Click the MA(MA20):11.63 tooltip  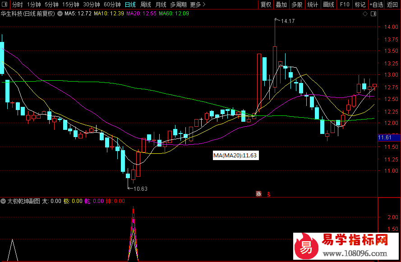[236, 156]
